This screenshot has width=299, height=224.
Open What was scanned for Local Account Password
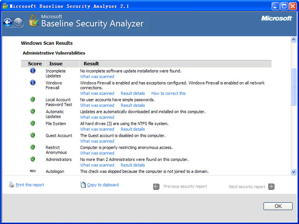tap(97, 105)
